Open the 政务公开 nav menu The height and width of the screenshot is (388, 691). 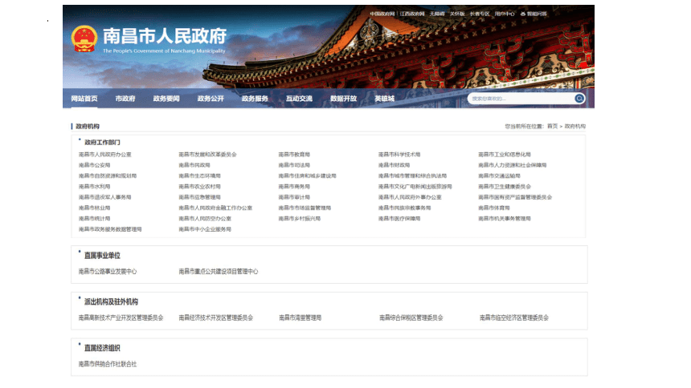(x=211, y=99)
